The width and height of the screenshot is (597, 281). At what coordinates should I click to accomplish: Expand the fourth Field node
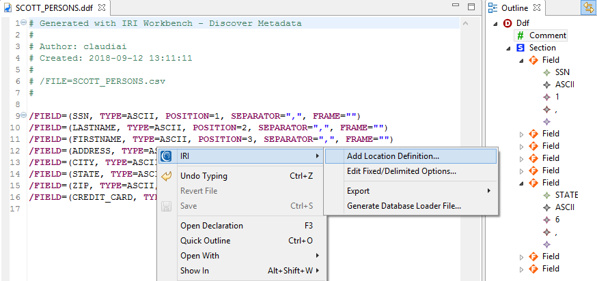(x=522, y=158)
